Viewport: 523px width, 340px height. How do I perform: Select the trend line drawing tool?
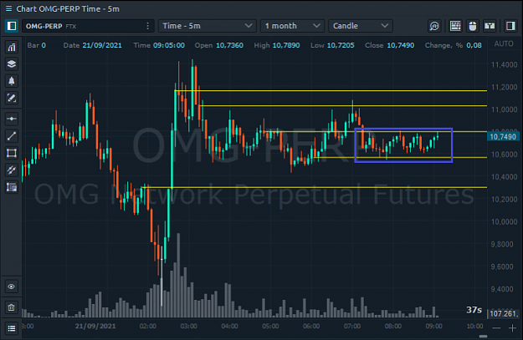12,136
